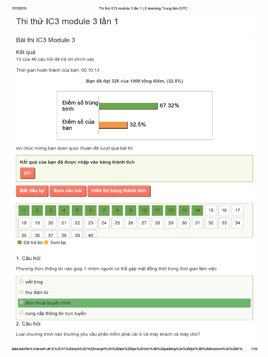This screenshot has height=357, width=268.
Task: Click green 'Đã trả lời' legend swatch
Action: 20,243
